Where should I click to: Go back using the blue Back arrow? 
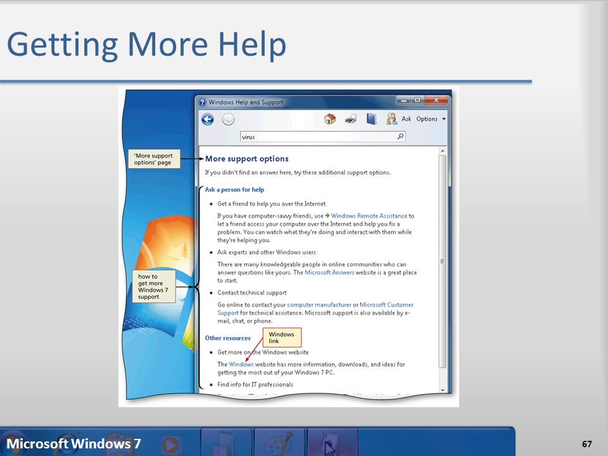[208, 120]
